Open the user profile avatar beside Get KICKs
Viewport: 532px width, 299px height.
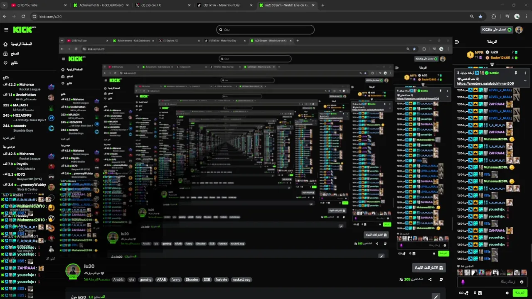(x=519, y=30)
